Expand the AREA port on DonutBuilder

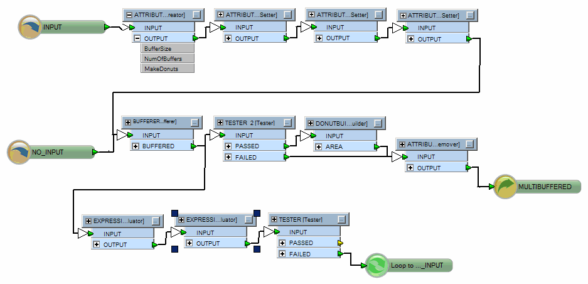tap(319, 146)
